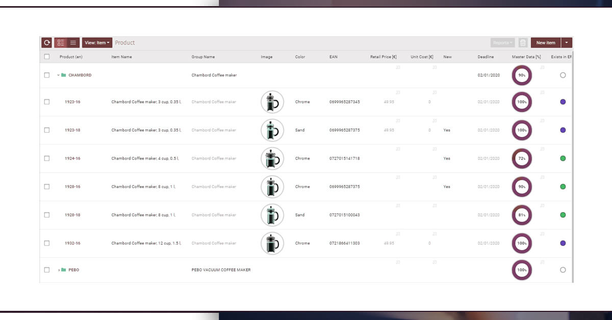The width and height of the screenshot is (612, 320).
Task: Tick the checkbox for item 1923-16
Action: 47,102
